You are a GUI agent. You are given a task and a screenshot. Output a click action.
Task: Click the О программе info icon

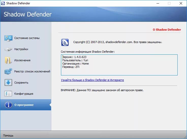coord(8,105)
